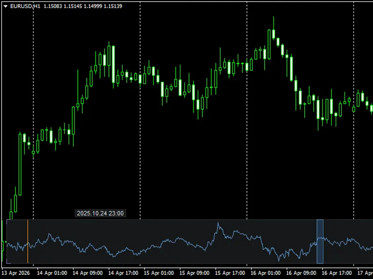The height and width of the screenshot is (279, 373).
Task: Click the EURUSD,H1 chart title
Action: pos(25,6)
